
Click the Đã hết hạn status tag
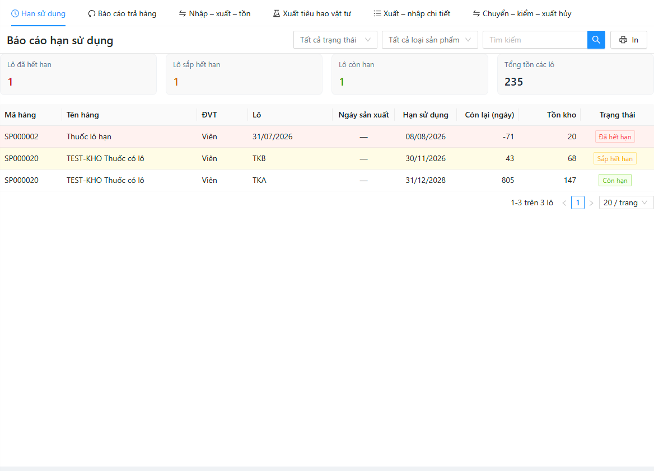pos(615,136)
